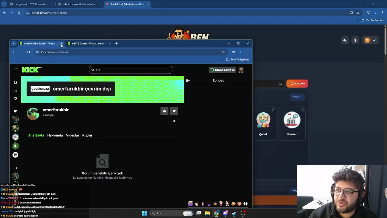387x218 pixels.
Task: Click Ben Bildim page vertical scrollbar
Action: (x=385, y=41)
